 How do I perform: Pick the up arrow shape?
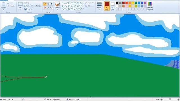pos(80,6)
